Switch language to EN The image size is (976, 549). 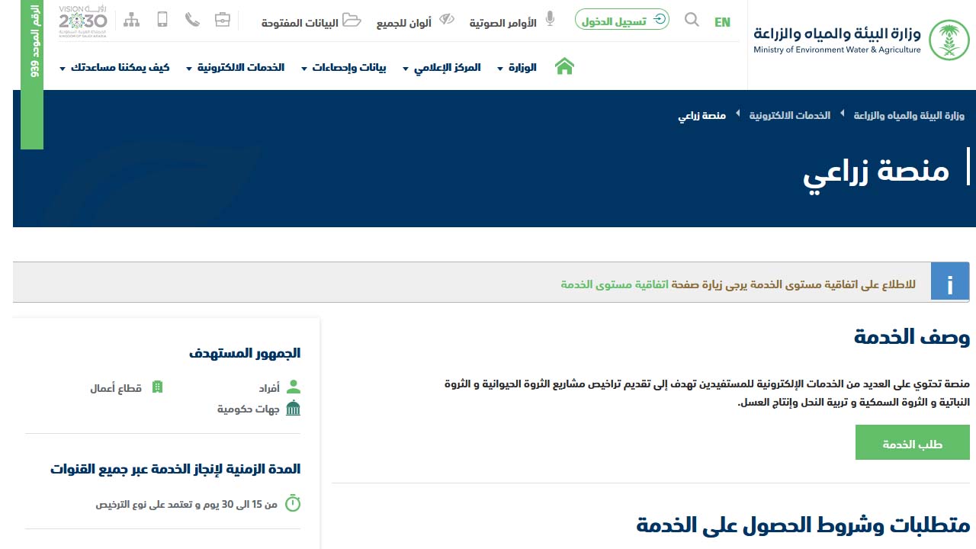coord(722,22)
